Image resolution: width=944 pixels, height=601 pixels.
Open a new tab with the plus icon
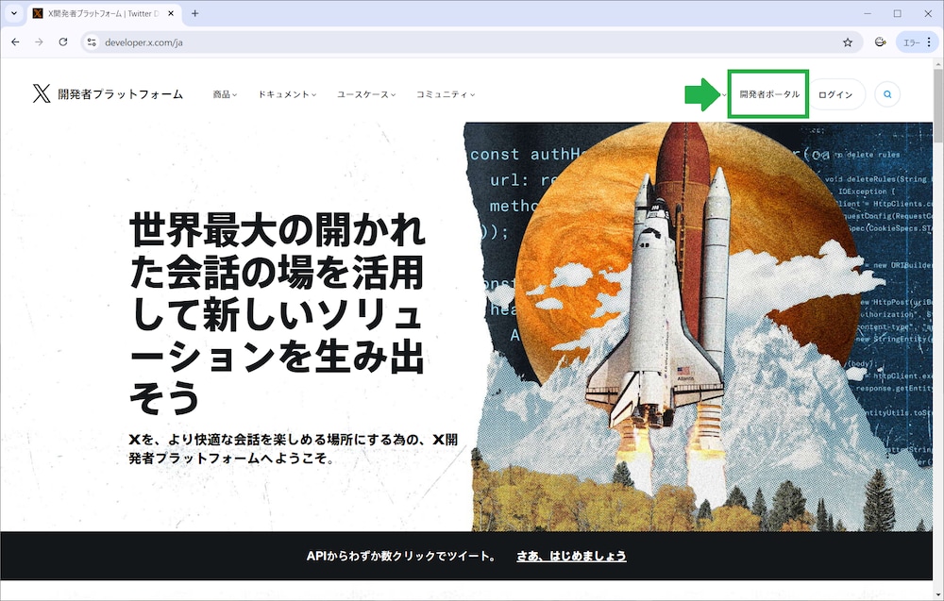click(194, 13)
